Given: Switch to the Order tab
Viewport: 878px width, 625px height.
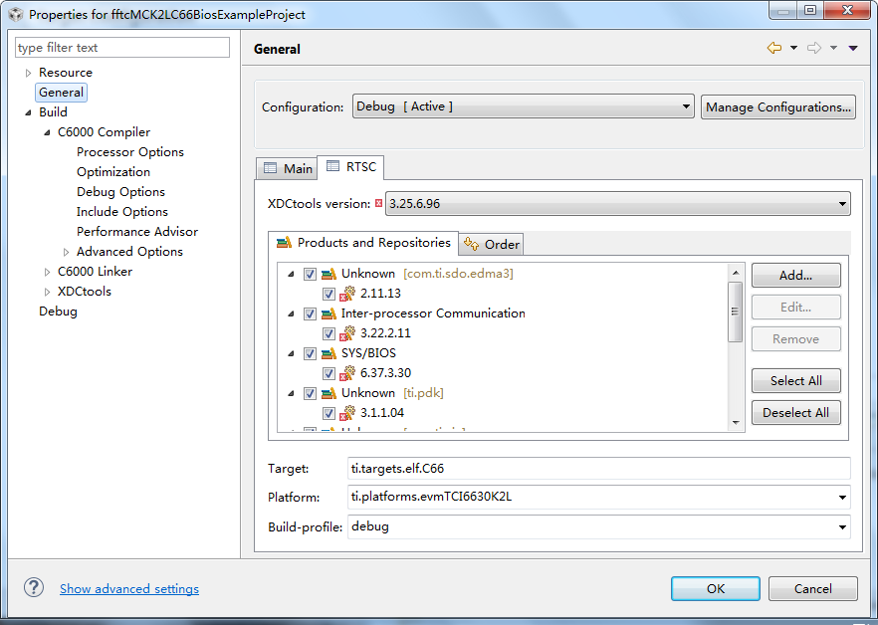Looking at the screenshot, I should [492, 244].
